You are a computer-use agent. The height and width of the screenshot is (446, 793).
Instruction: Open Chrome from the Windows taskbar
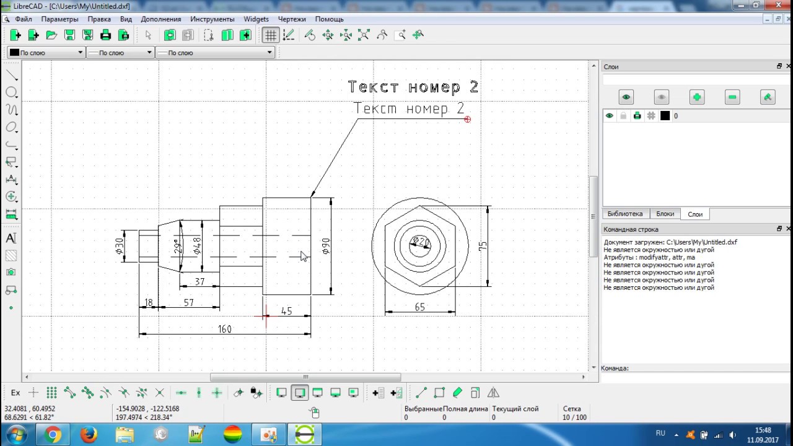(52, 435)
